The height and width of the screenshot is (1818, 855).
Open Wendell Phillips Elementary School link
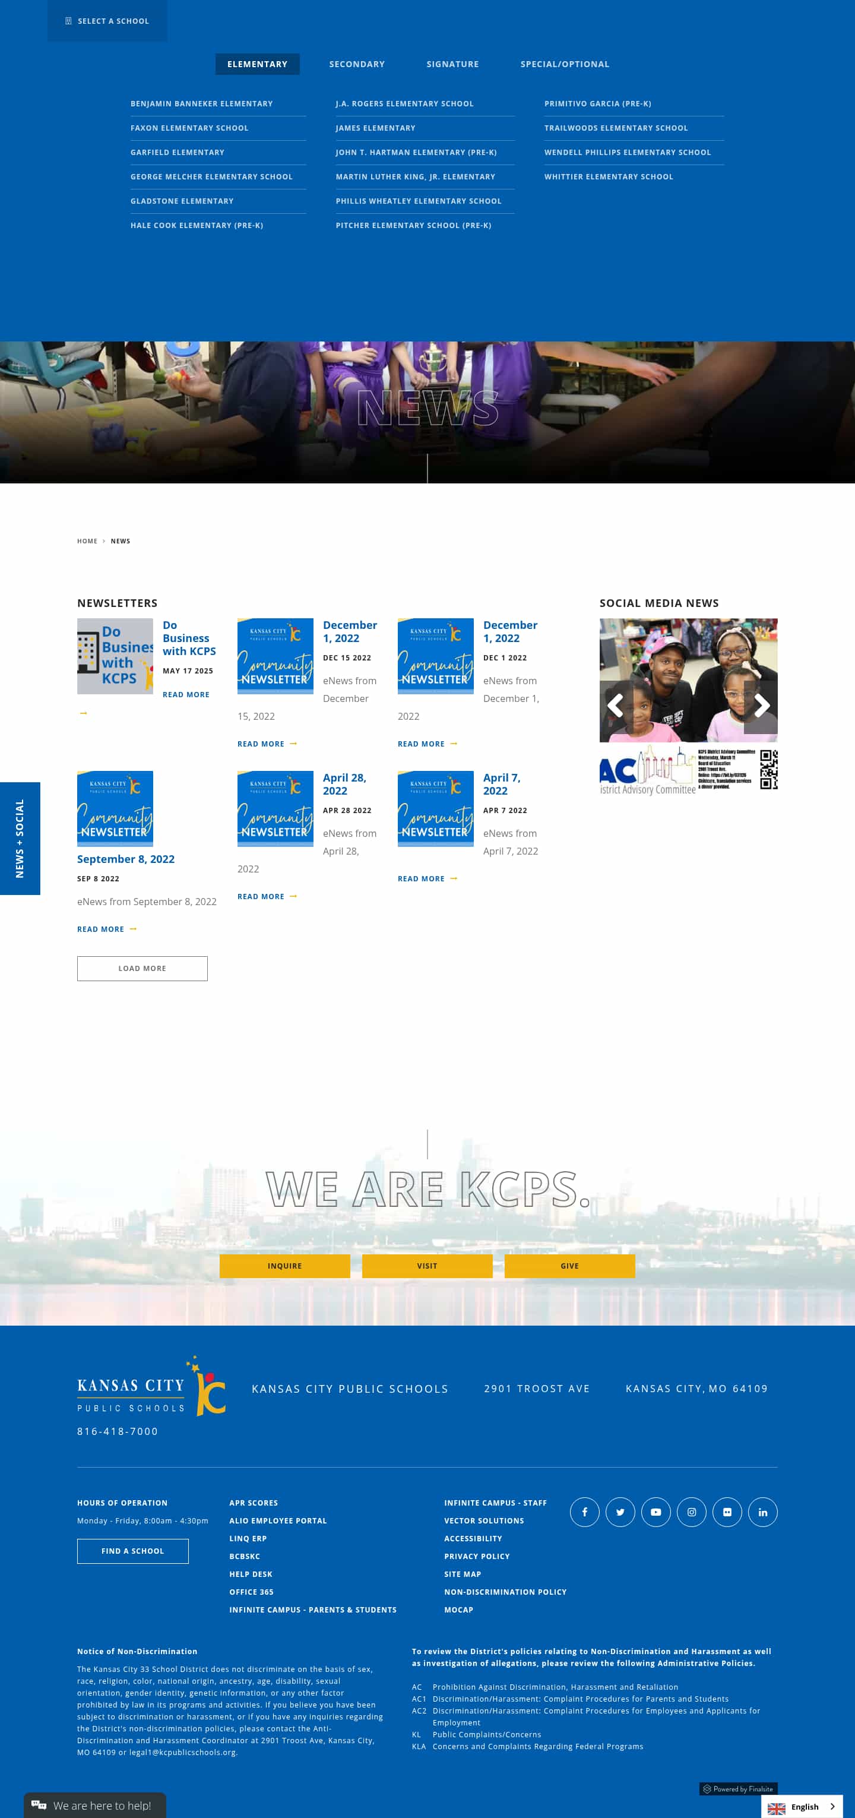click(627, 153)
